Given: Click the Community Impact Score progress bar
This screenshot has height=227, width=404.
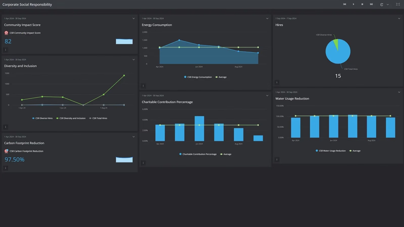Looking at the screenshot, I should [124, 41].
